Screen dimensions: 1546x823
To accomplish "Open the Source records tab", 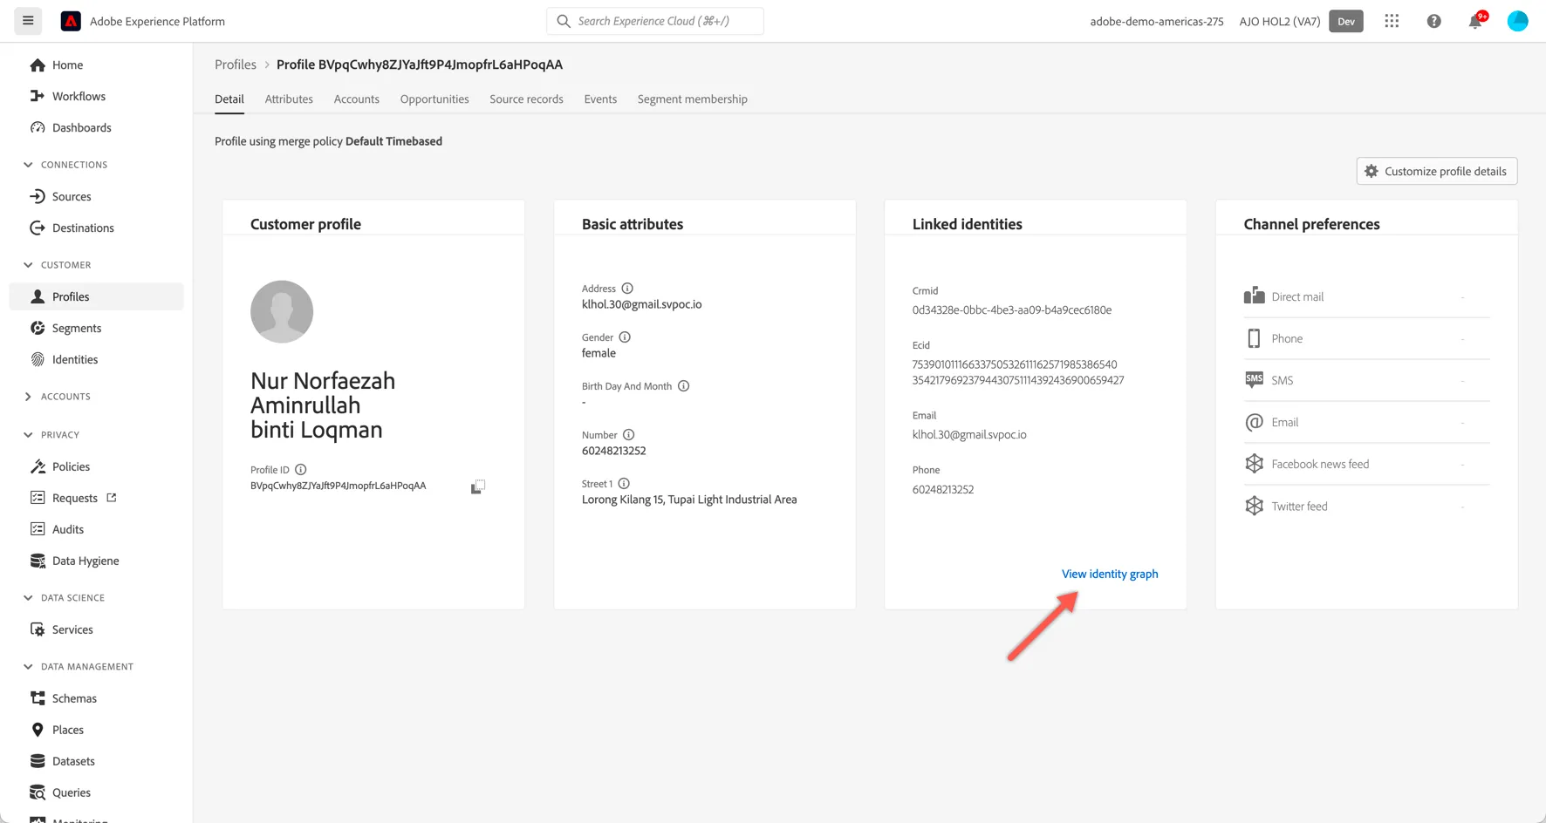I will [x=526, y=99].
